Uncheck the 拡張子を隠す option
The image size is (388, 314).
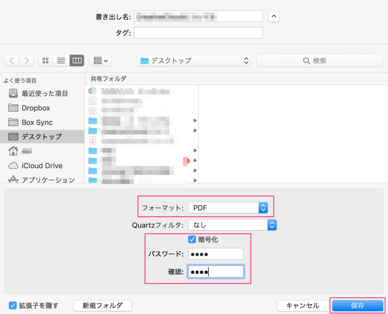(13, 306)
